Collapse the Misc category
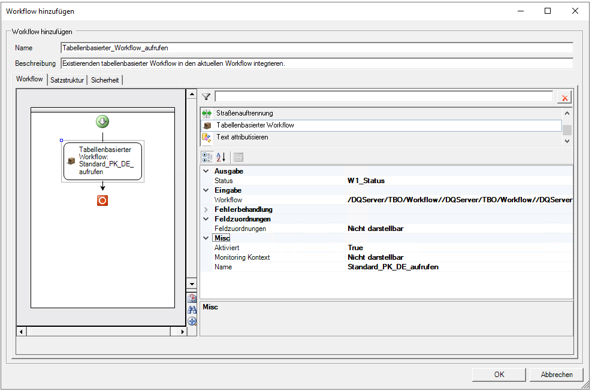The width and height of the screenshot is (592, 392). coord(206,238)
